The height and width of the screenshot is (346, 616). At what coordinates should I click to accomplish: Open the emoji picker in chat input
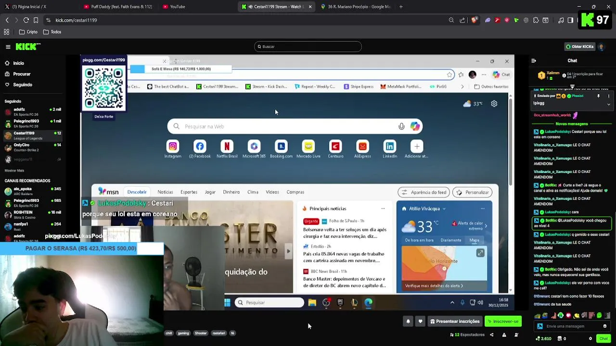pyautogui.click(x=605, y=326)
